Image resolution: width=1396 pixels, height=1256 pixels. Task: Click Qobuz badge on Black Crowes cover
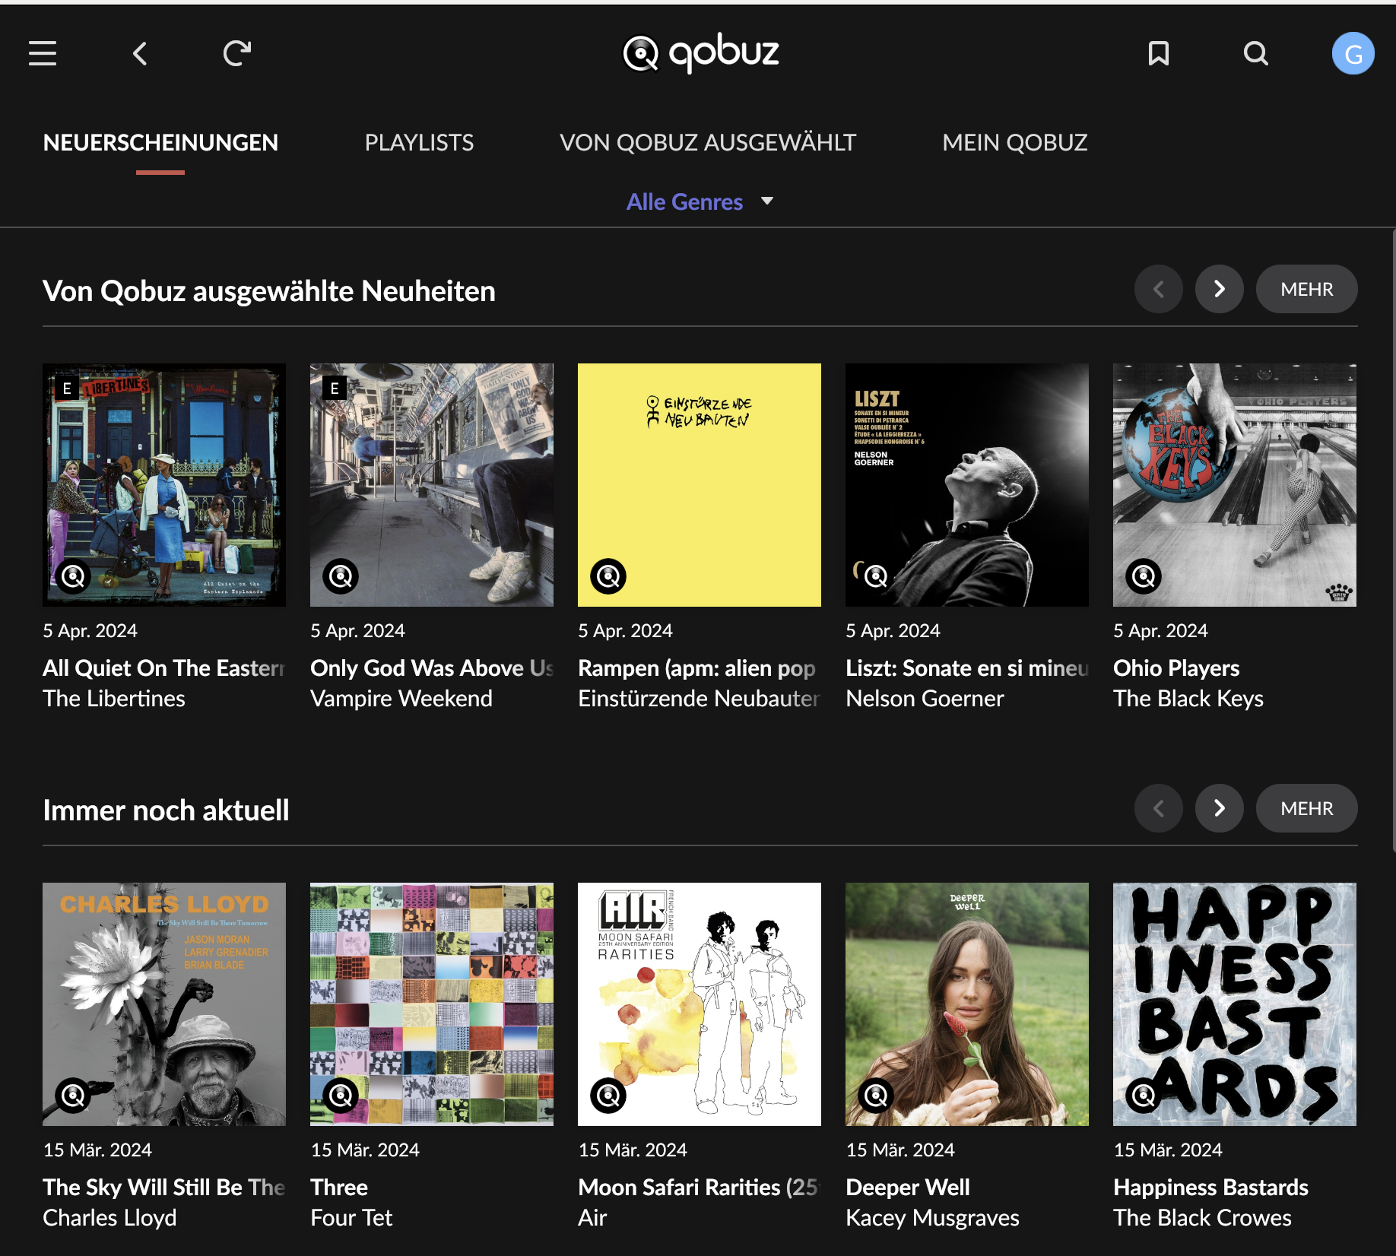(1144, 1096)
